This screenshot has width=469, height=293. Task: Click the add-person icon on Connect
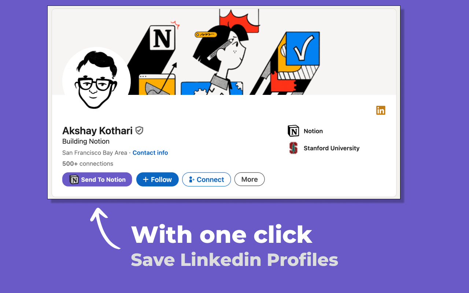[x=192, y=179]
